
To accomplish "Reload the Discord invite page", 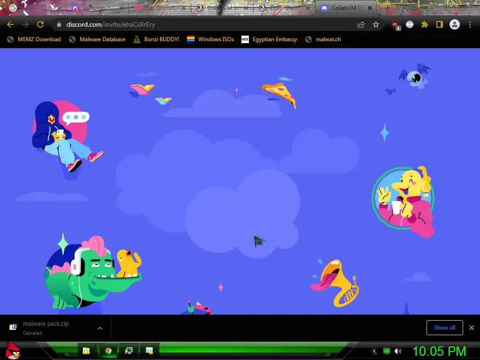I will coord(40,24).
